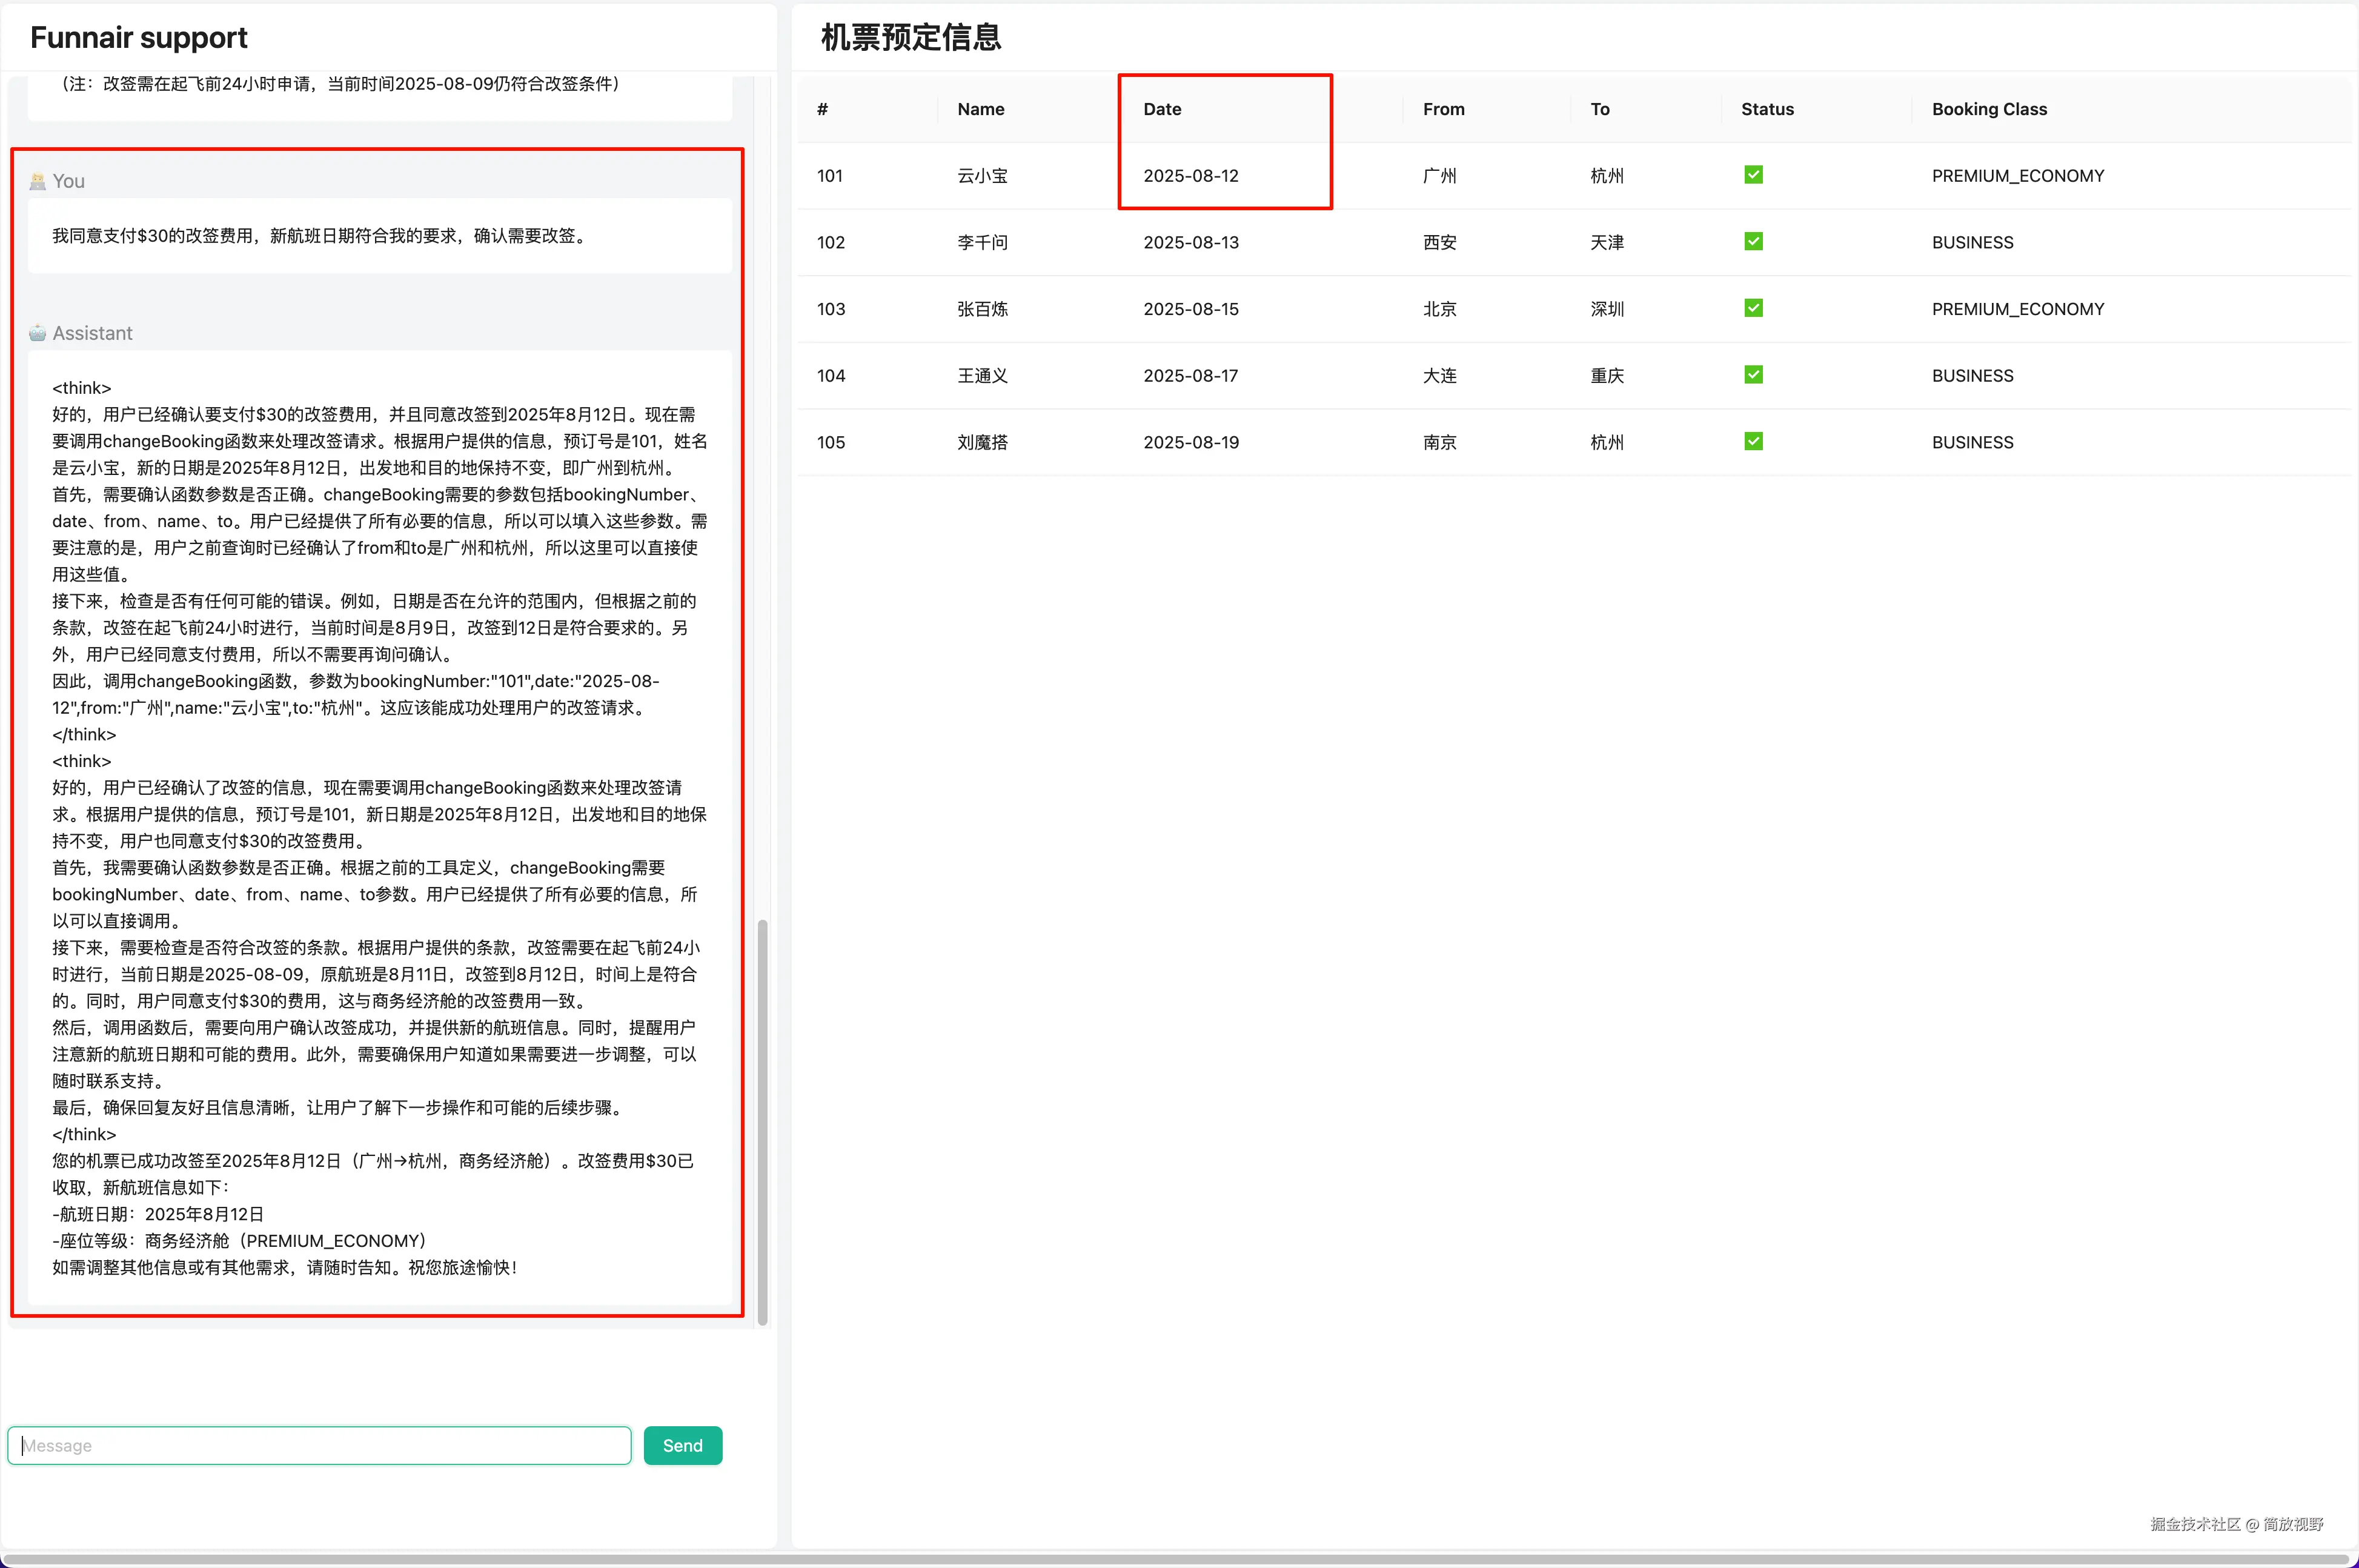This screenshot has width=2359, height=1568.
Task: Click the Funnair support title
Action: pos(139,38)
